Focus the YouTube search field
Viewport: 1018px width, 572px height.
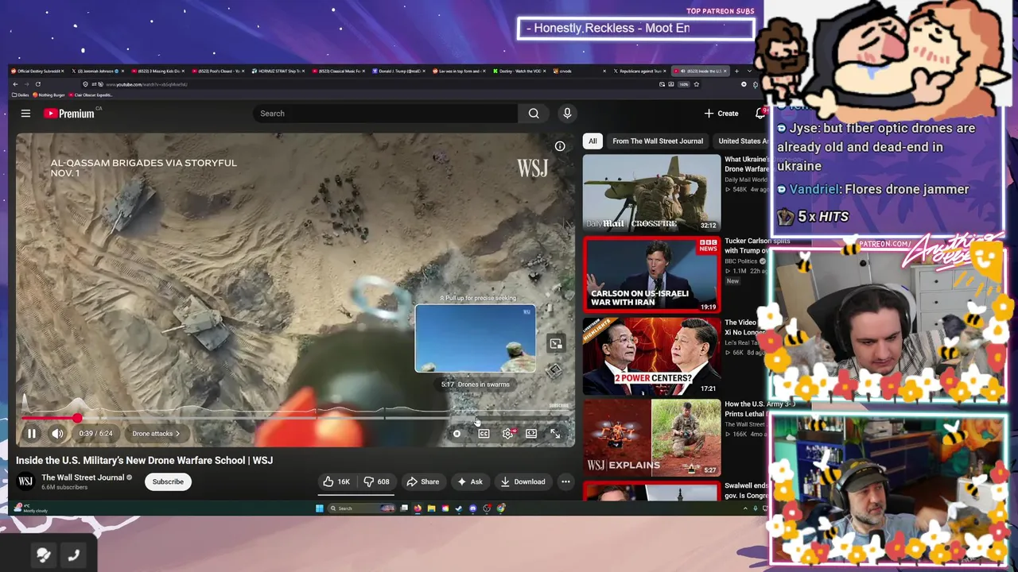tap(386, 114)
